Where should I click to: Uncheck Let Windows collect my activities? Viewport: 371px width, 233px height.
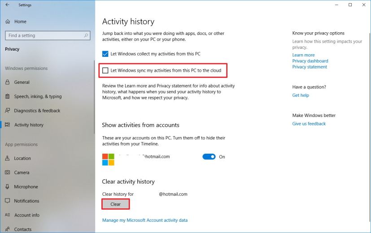point(105,54)
